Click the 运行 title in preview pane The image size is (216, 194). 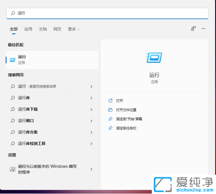[x=154, y=75]
